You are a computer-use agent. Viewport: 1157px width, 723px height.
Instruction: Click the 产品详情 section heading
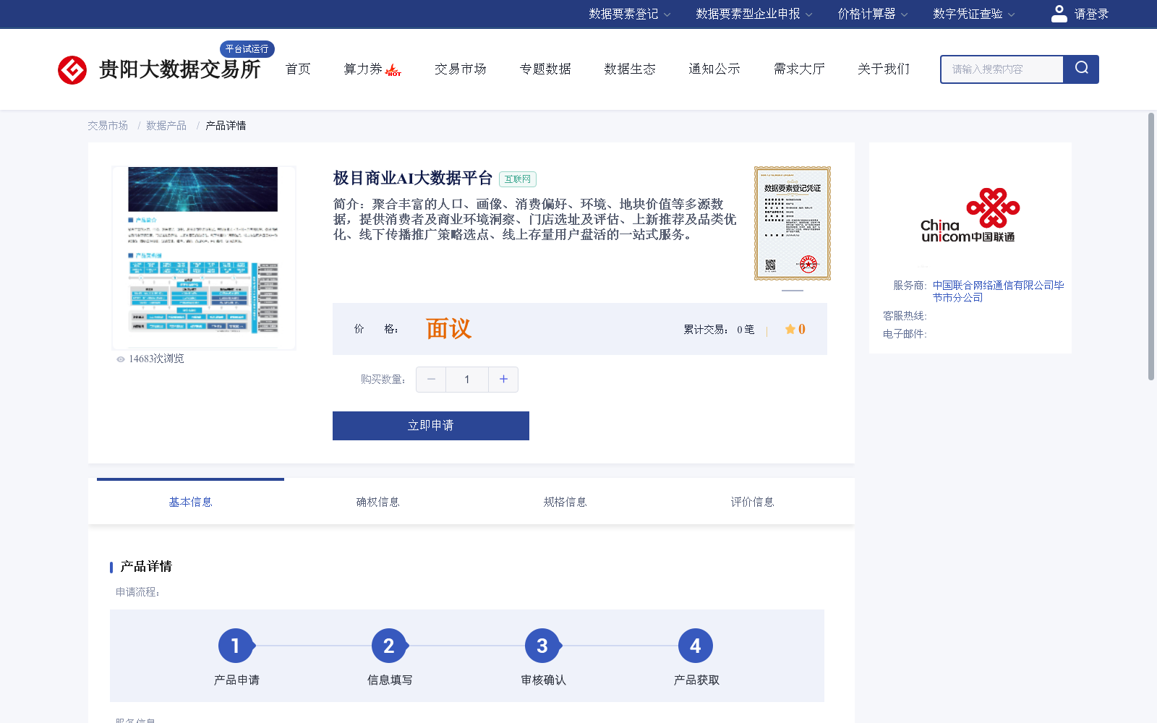click(x=146, y=567)
